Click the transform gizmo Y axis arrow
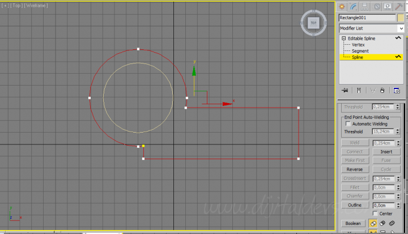 (194, 71)
